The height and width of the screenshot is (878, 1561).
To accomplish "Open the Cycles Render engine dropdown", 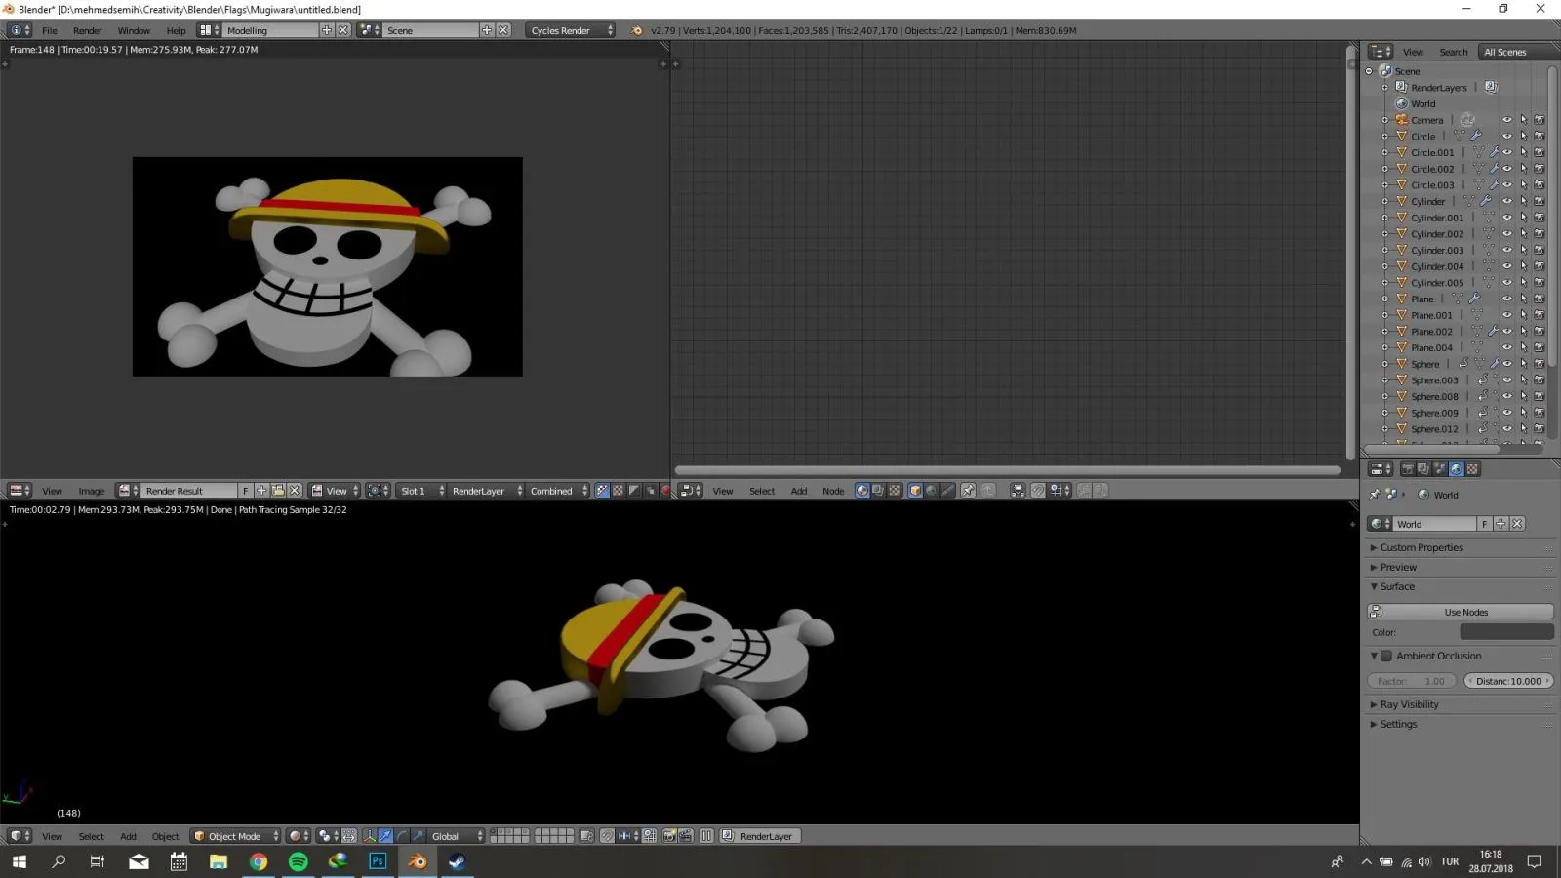I will click(x=571, y=30).
